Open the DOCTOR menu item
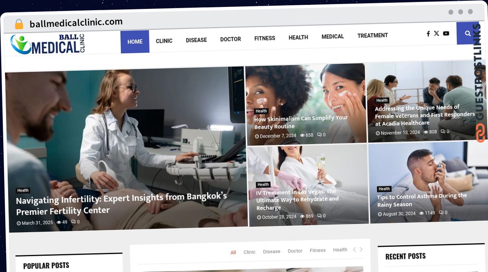488x272 pixels. pyautogui.click(x=231, y=39)
